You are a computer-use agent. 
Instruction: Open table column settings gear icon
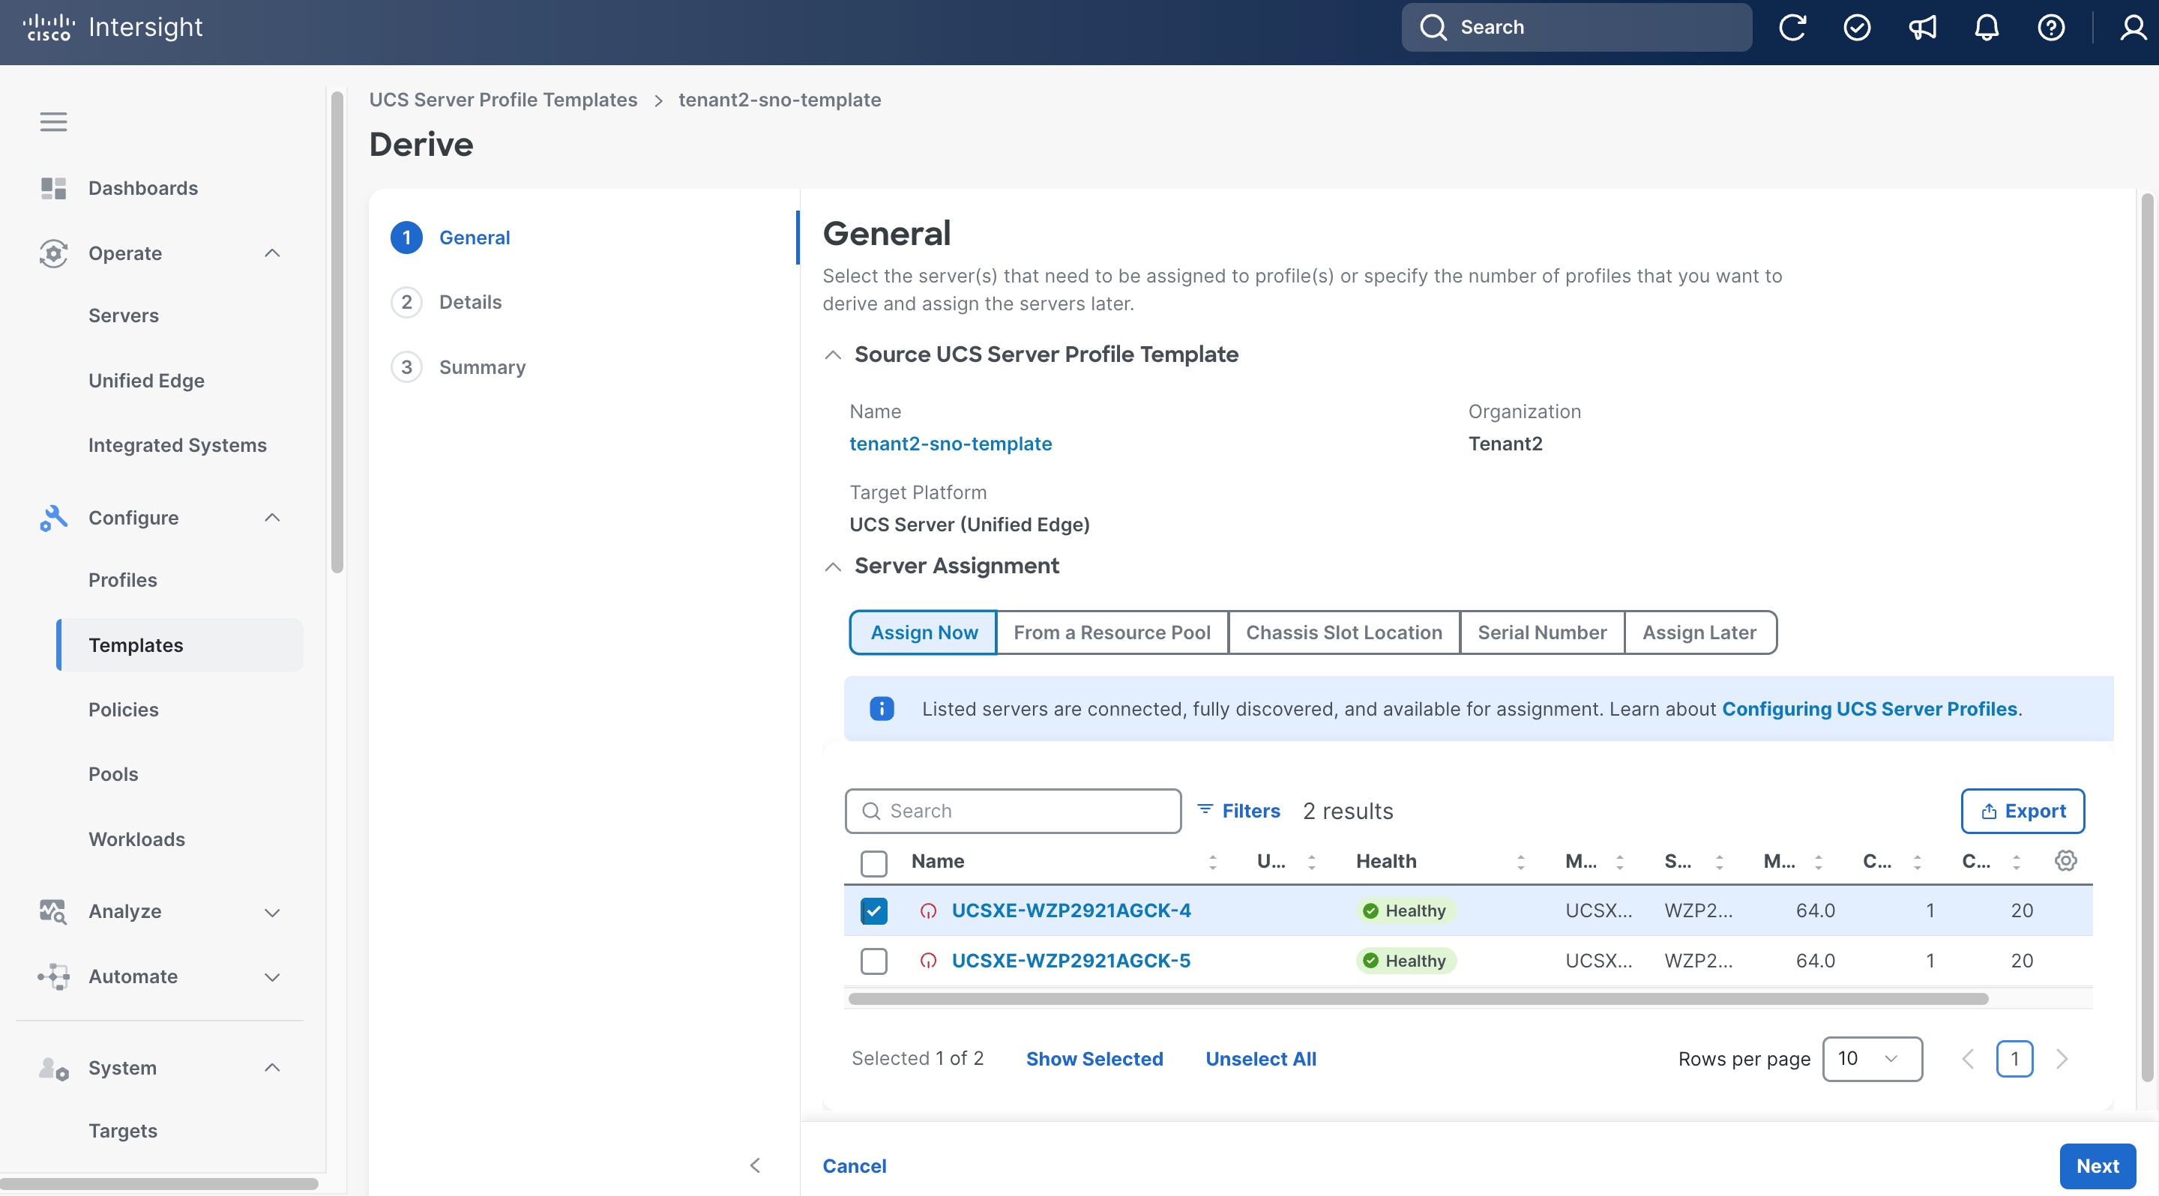(2065, 860)
